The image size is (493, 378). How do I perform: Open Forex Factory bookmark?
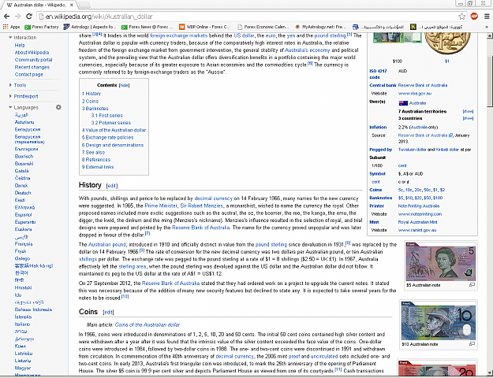(42, 27)
